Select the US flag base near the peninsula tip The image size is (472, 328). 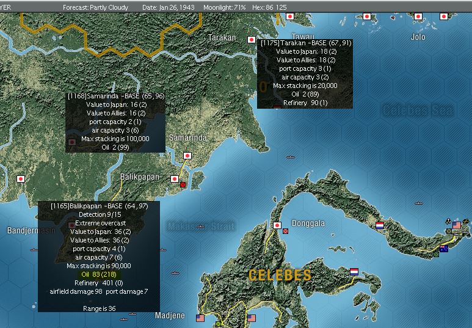point(457,225)
